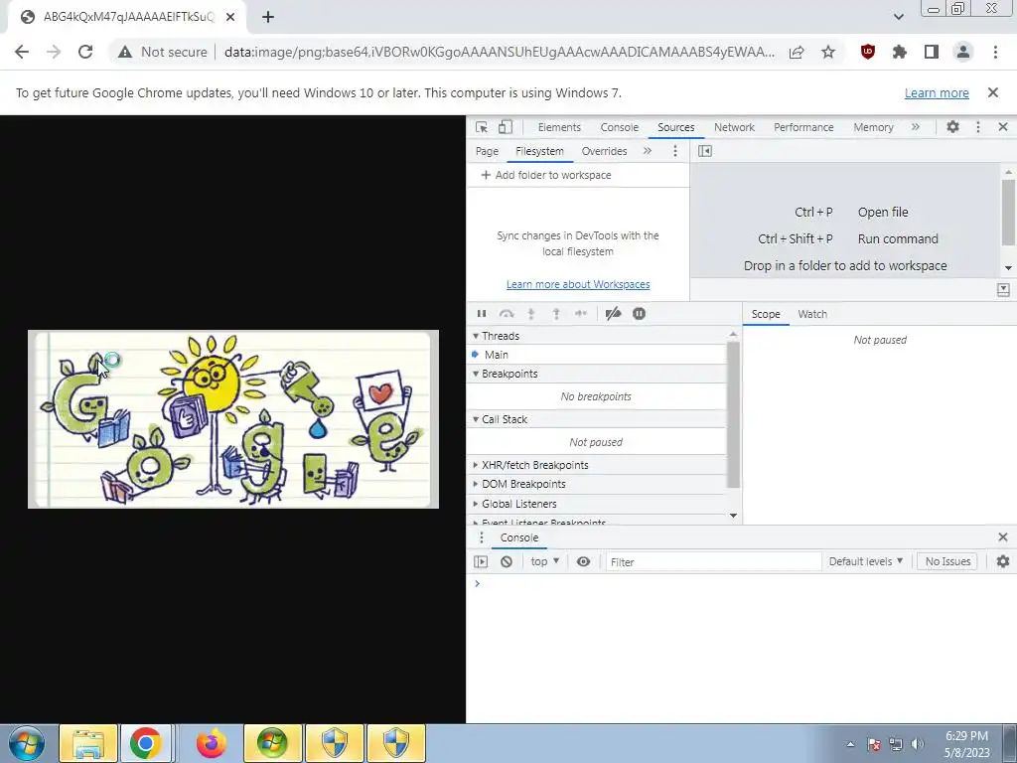The image size is (1017, 763).
Task: Click the No Issues button
Action: (x=947, y=562)
